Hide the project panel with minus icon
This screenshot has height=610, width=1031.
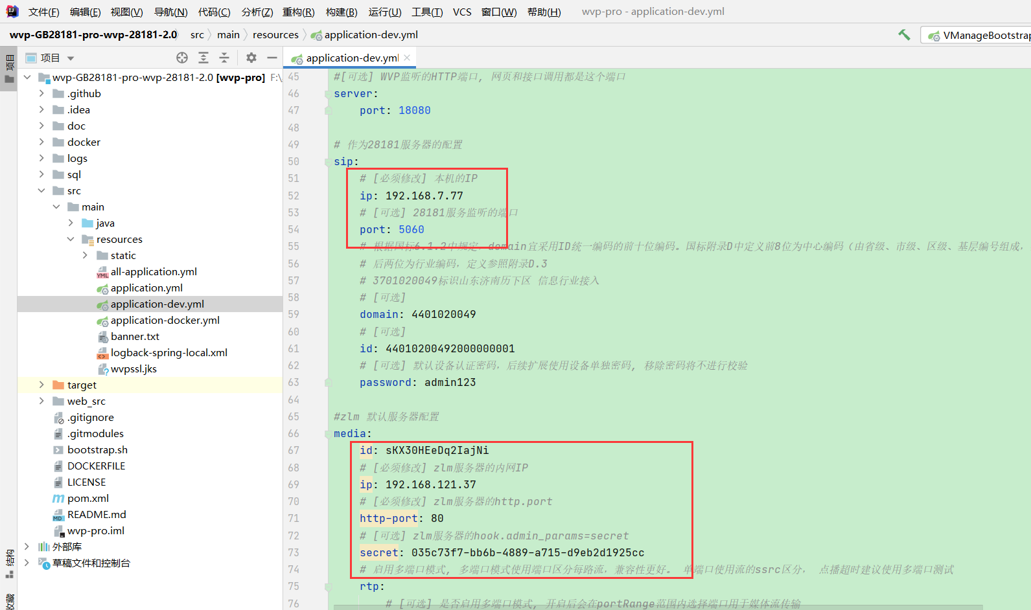(272, 58)
